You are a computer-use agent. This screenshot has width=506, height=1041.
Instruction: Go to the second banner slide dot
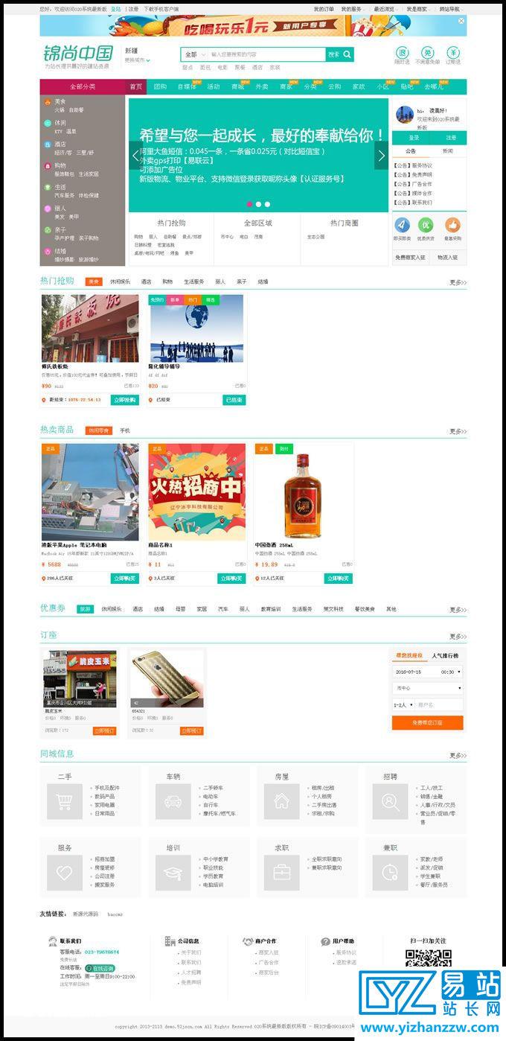click(258, 204)
